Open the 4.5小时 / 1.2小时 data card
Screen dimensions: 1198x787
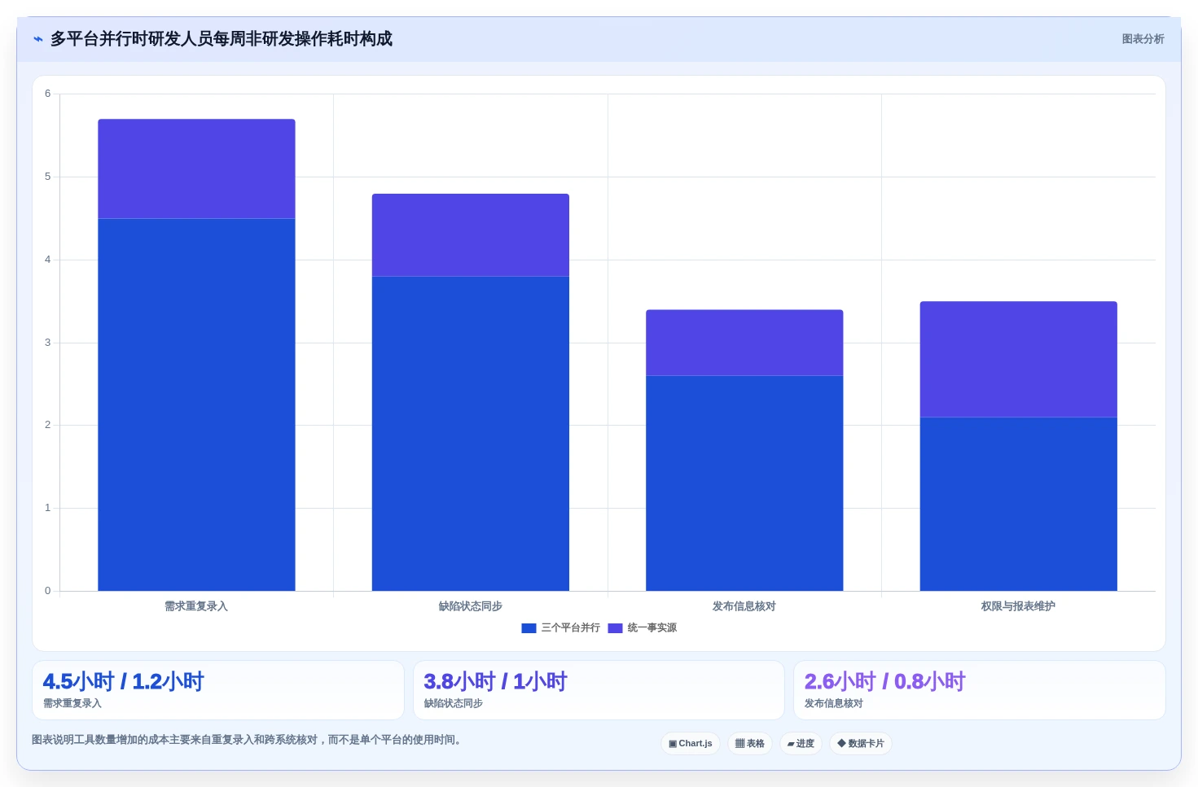[x=218, y=690]
